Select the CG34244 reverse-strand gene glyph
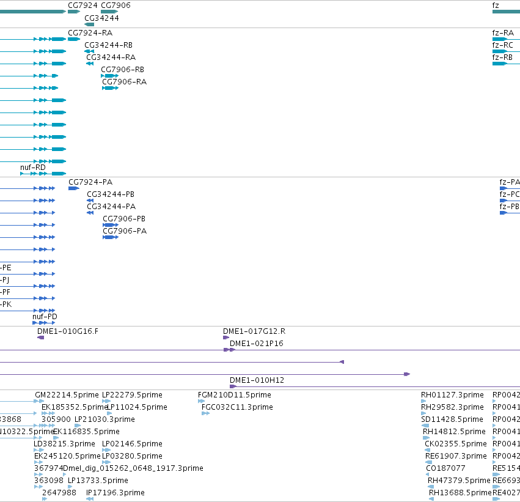The width and height of the screenshot is (520, 502). (89, 24)
